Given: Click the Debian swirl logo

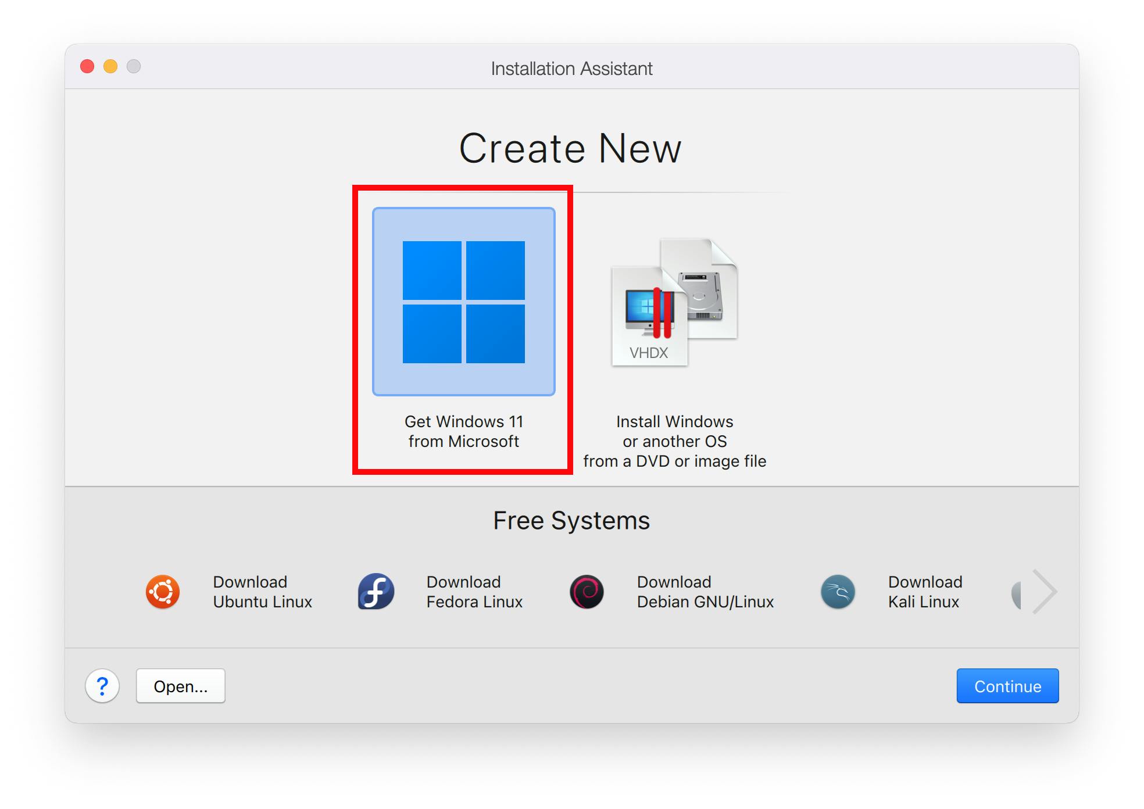Looking at the screenshot, I should tap(587, 592).
